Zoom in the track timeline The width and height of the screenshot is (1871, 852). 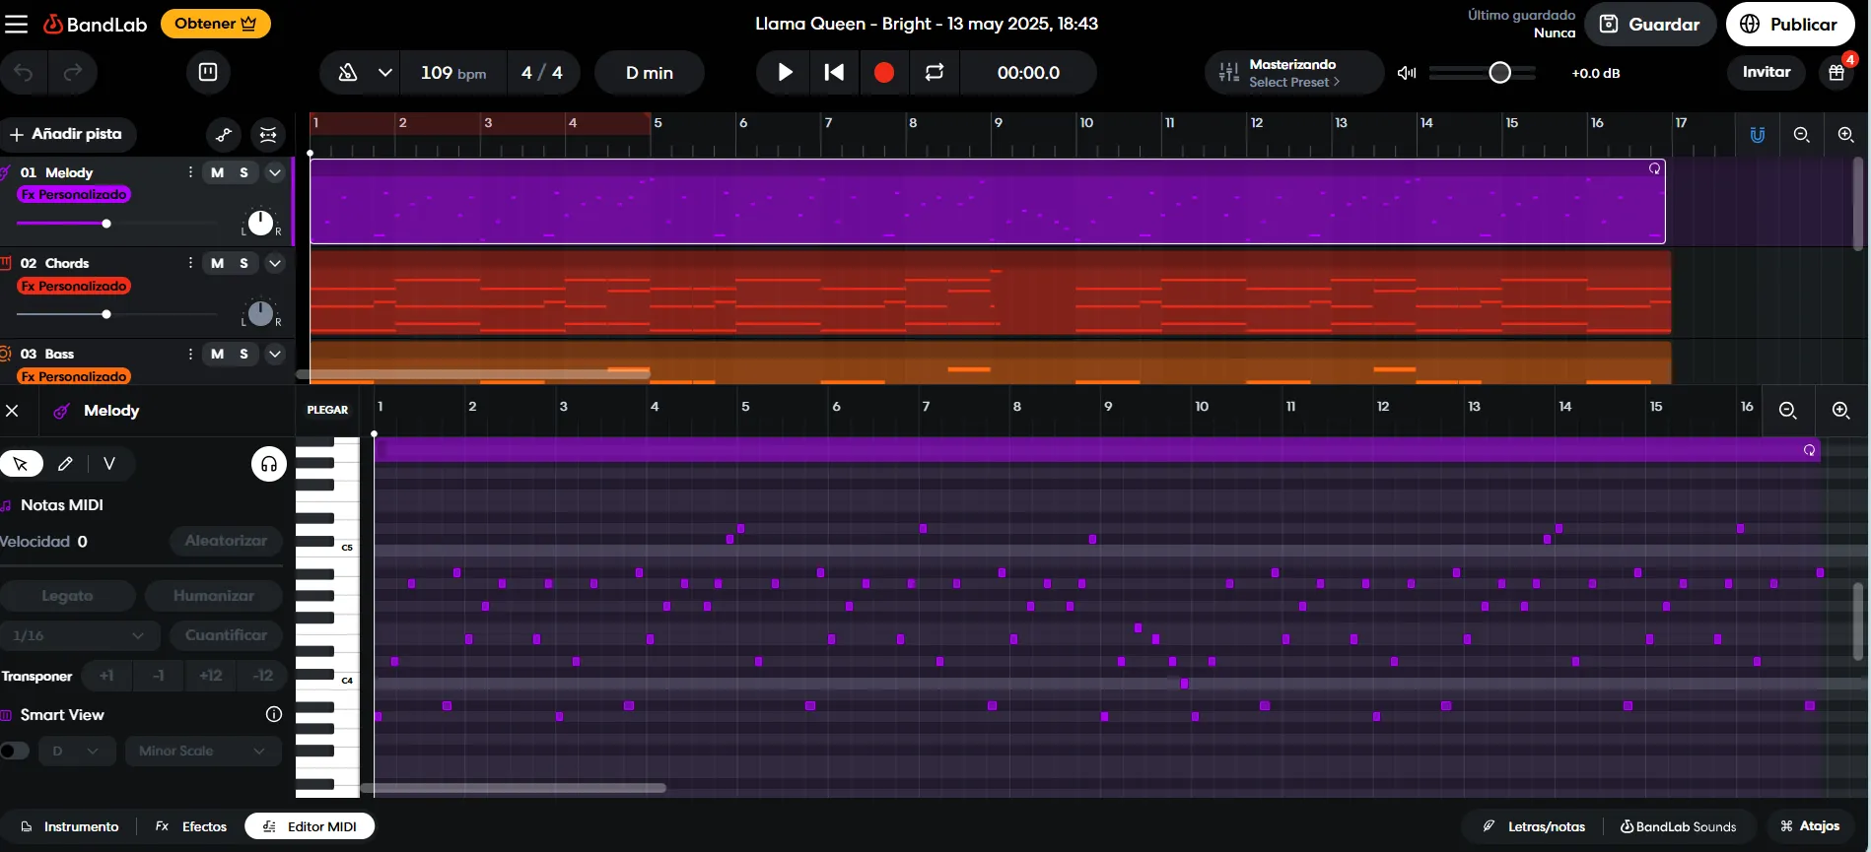1846,135
